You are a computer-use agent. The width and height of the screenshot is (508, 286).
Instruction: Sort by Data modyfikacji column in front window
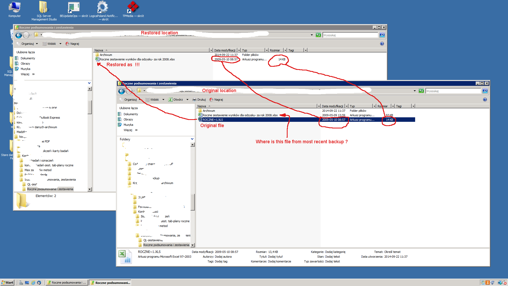coord(332,106)
